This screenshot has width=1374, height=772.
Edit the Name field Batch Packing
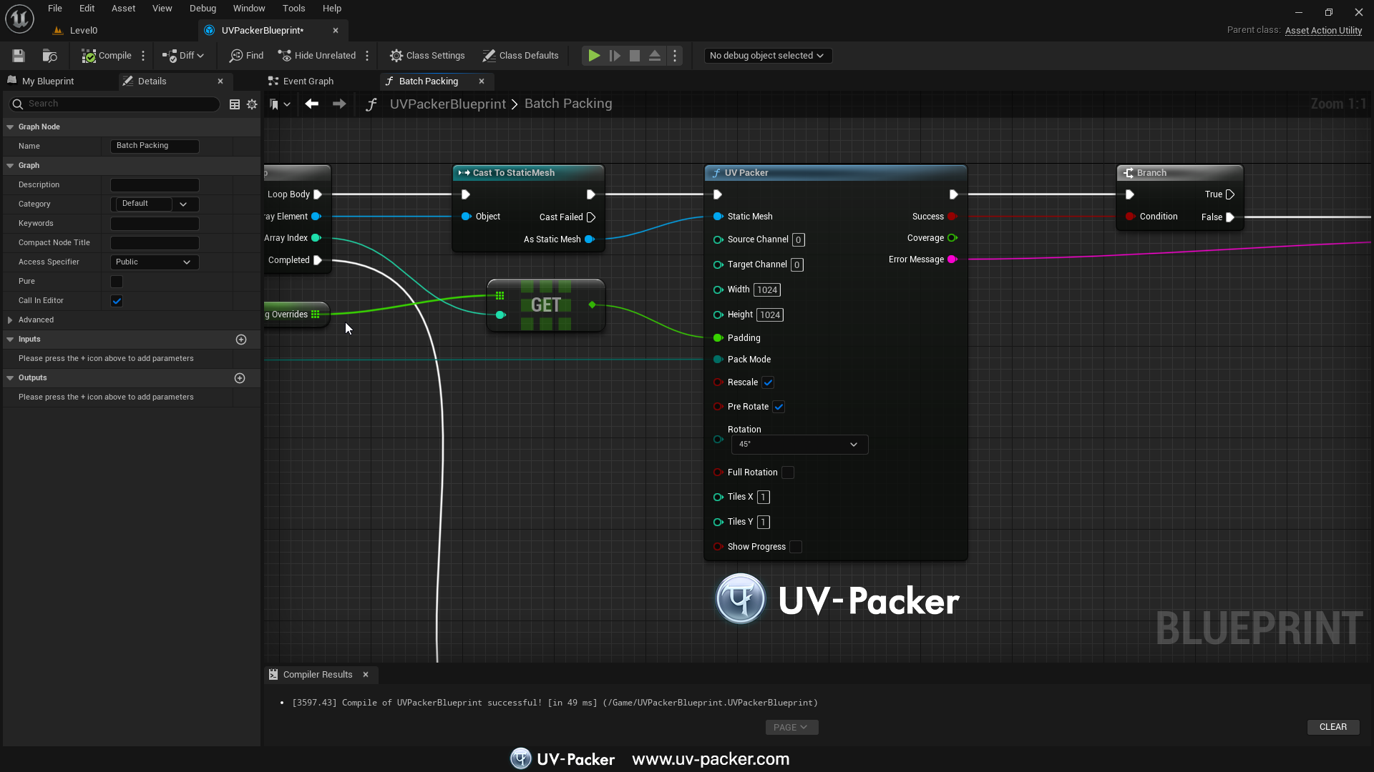tap(155, 146)
